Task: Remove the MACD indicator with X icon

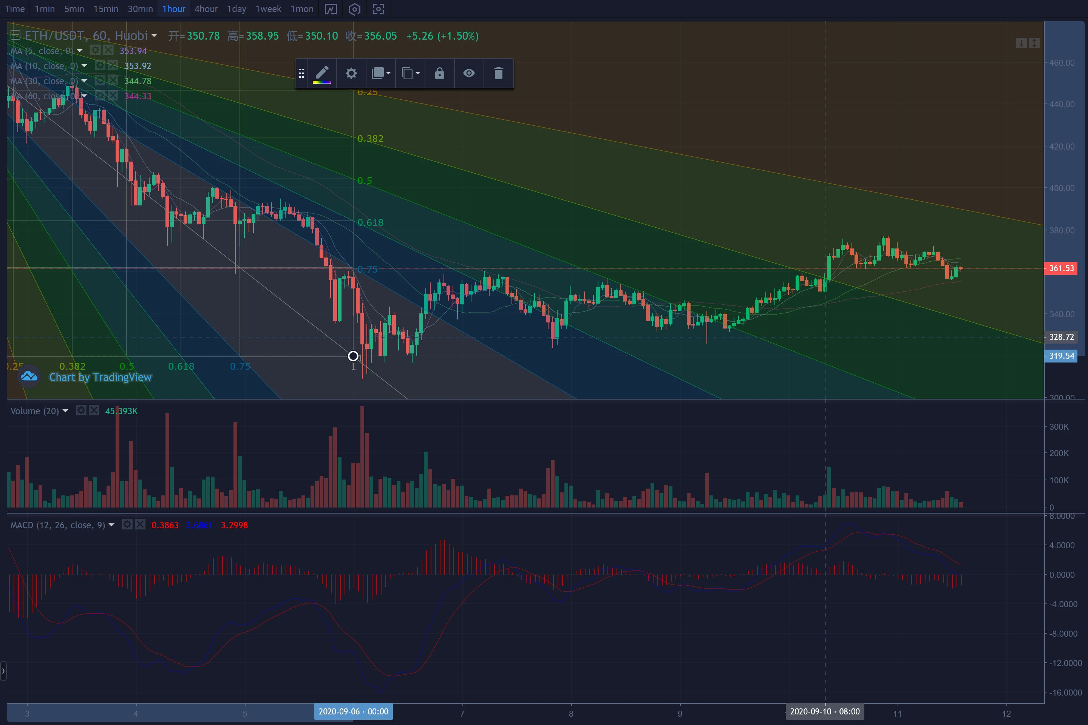Action: (x=140, y=524)
